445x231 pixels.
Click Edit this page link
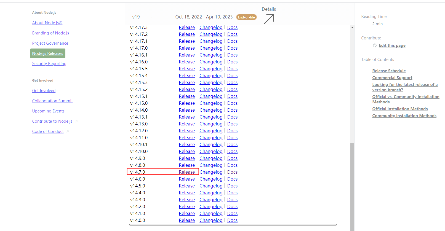pos(392,45)
